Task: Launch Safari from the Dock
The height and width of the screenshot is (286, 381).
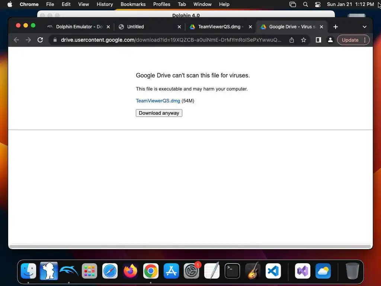Action: [x=110, y=271]
